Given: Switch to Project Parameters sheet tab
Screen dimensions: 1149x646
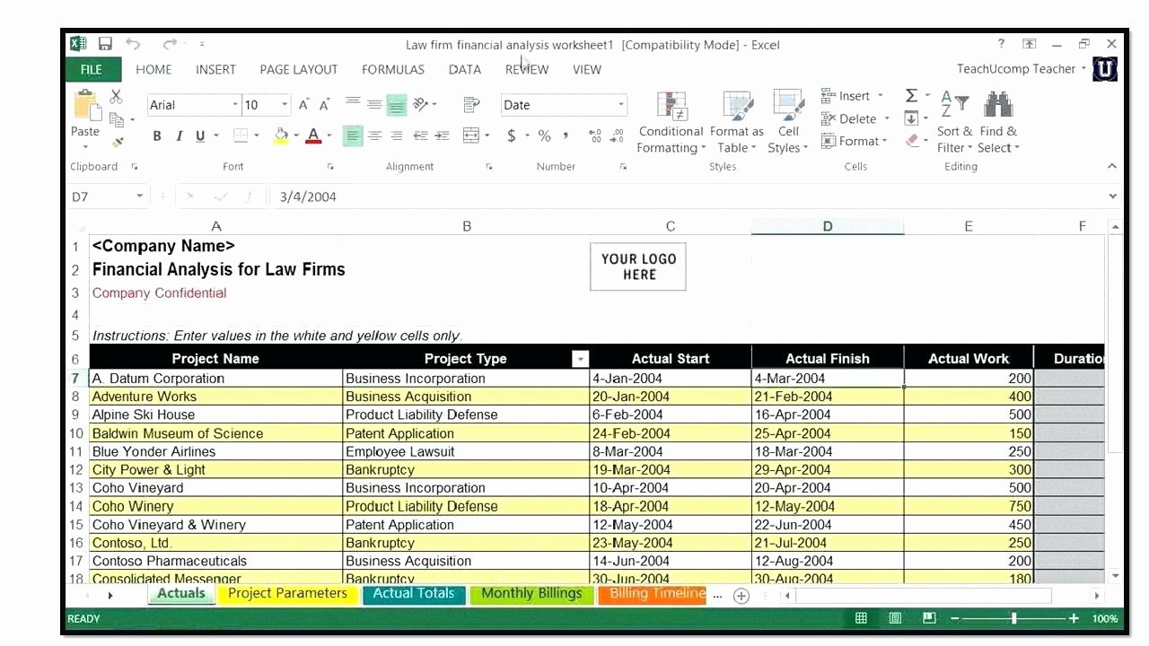Looking at the screenshot, I should [287, 594].
